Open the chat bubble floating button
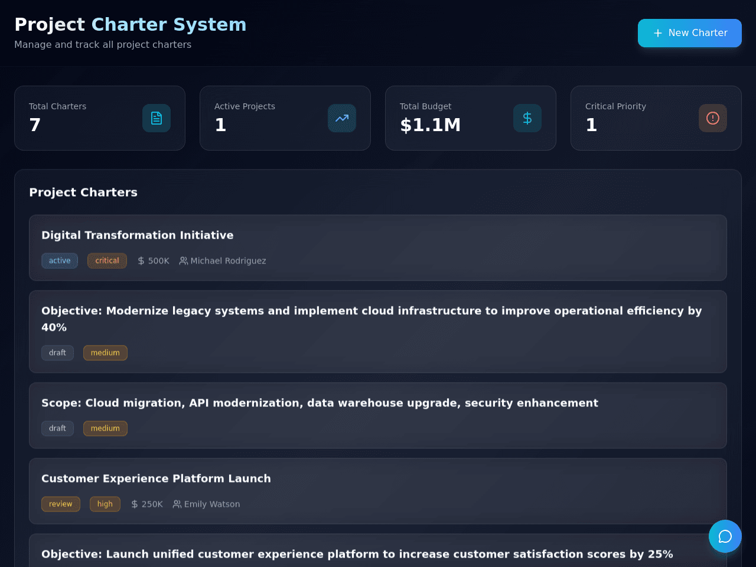The height and width of the screenshot is (567, 756). tap(725, 536)
